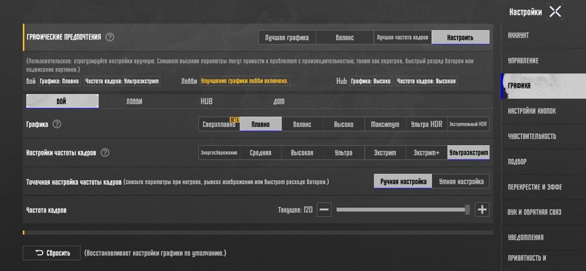This screenshot has height=271, width=586.
Task: Open the Аккаунт settings section
Action: [543, 36]
